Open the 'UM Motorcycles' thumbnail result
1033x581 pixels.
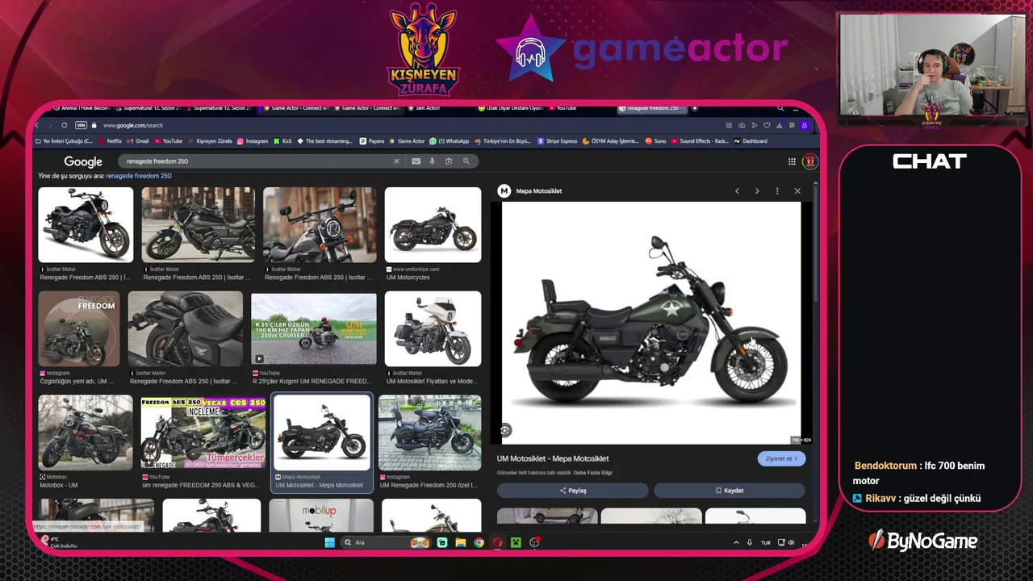pyautogui.click(x=433, y=225)
